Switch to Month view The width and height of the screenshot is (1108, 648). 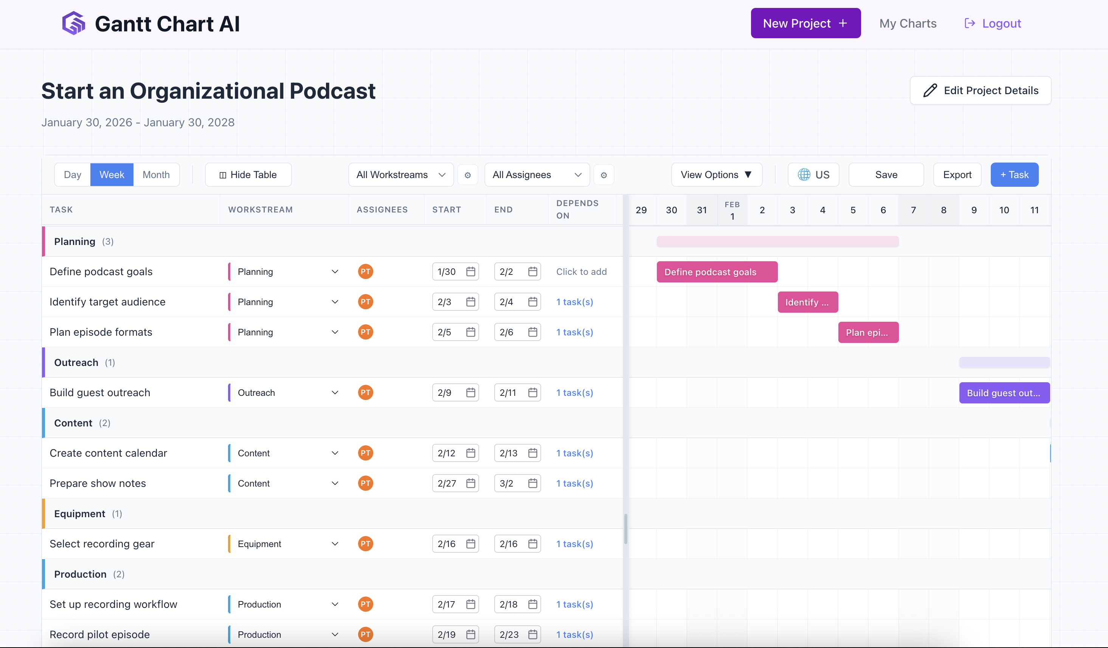coord(156,175)
